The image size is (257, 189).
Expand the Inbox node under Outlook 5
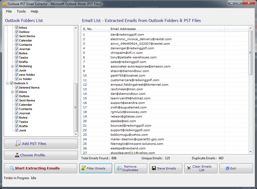pos(13,92)
